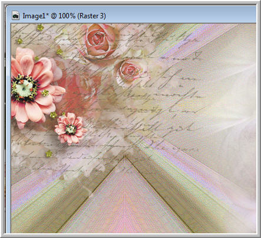Click the green gem beside the large daisy's right petal
Screen dimensions: 261x238
45,93
